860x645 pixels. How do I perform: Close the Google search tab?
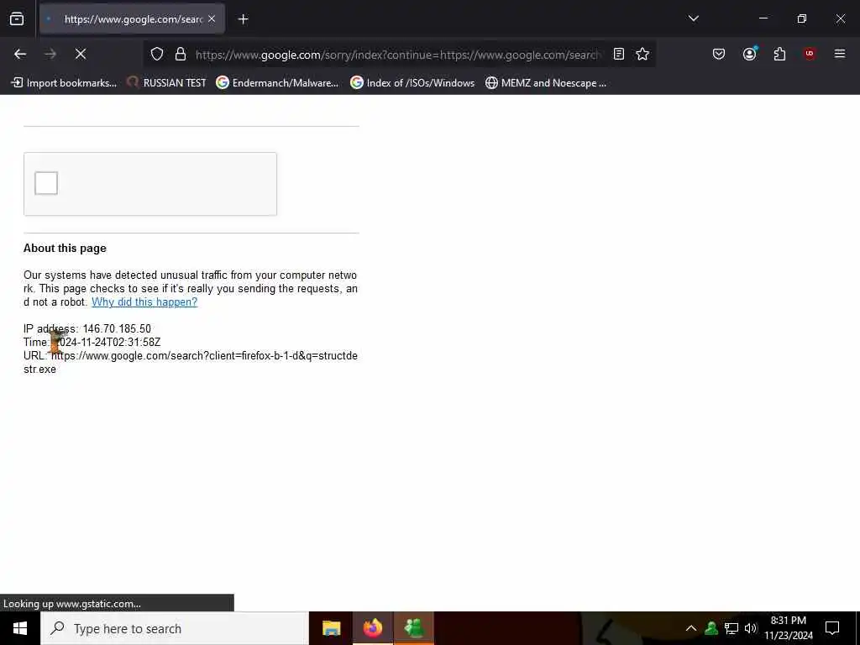pyautogui.click(x=212, y=19)
